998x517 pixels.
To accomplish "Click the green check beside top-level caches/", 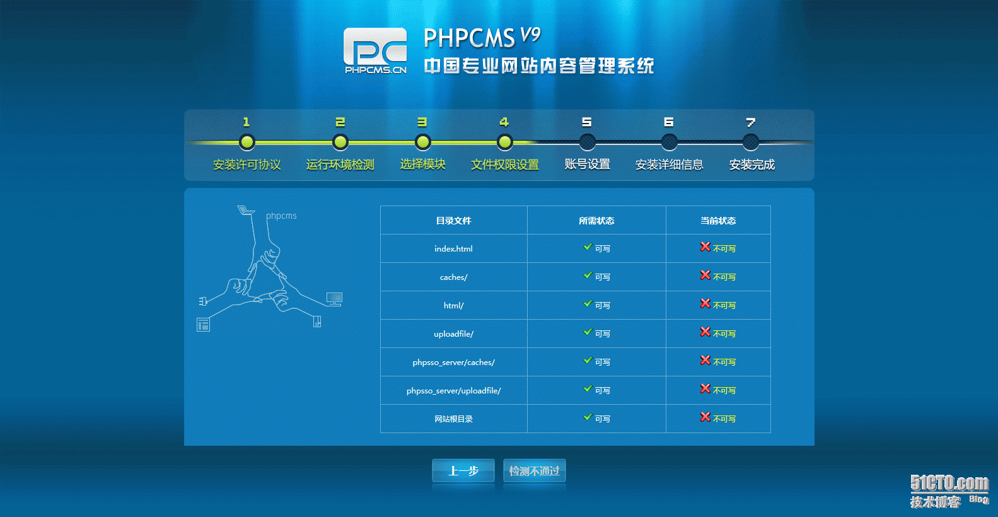I will pos(588,276).
